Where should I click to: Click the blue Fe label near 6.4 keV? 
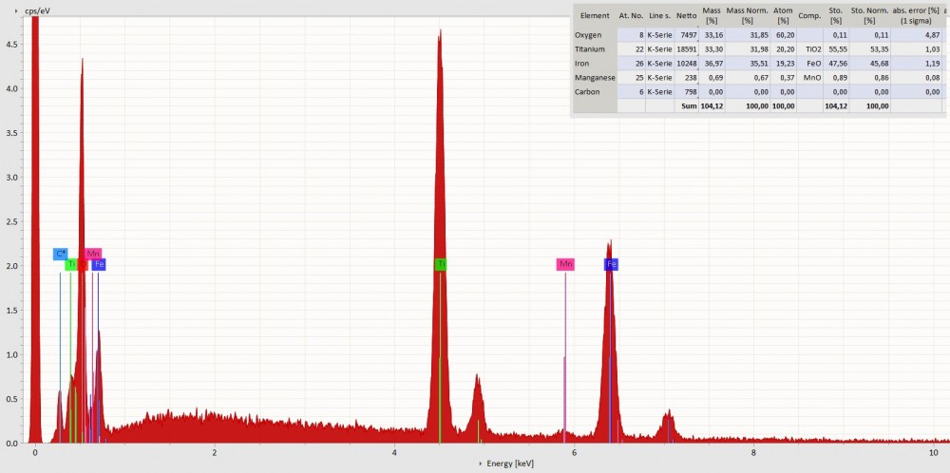tap(611, 264)
